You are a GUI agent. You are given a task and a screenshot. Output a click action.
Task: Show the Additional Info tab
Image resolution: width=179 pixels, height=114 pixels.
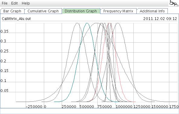click(x=152, y=11)
